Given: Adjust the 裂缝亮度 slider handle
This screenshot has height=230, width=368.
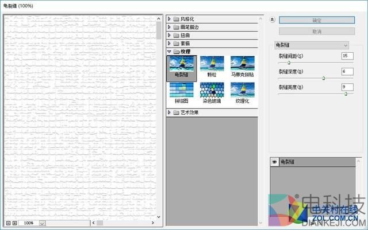Looking at the screenshot, I should tap(346, 93).
